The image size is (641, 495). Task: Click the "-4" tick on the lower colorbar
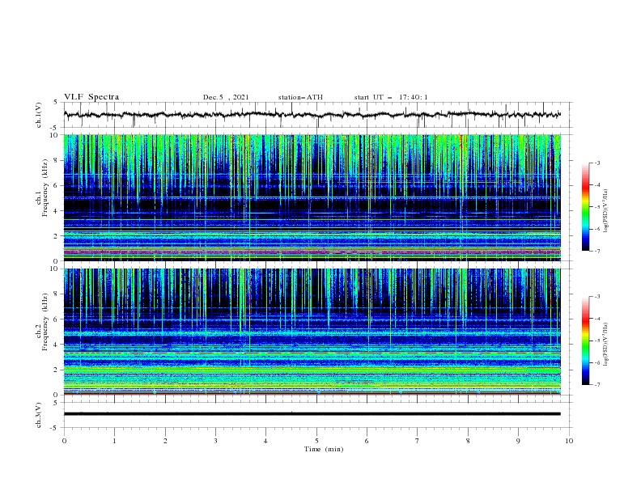coord(597,319)
